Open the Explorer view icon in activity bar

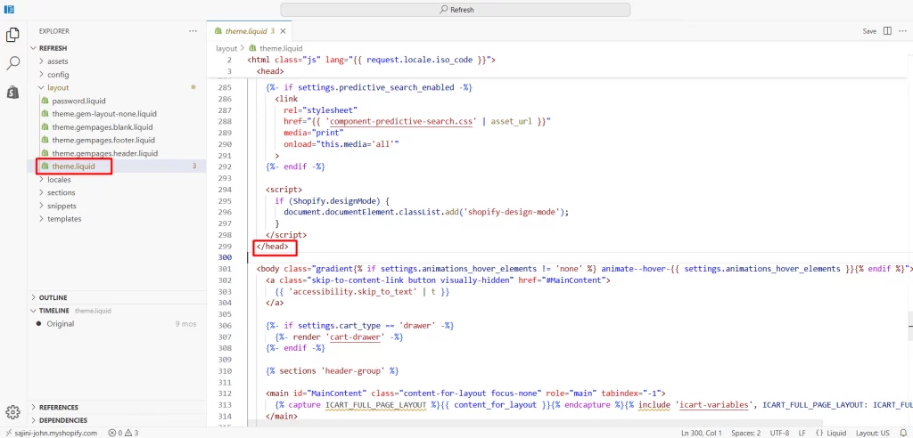click(x=12, y=36)
